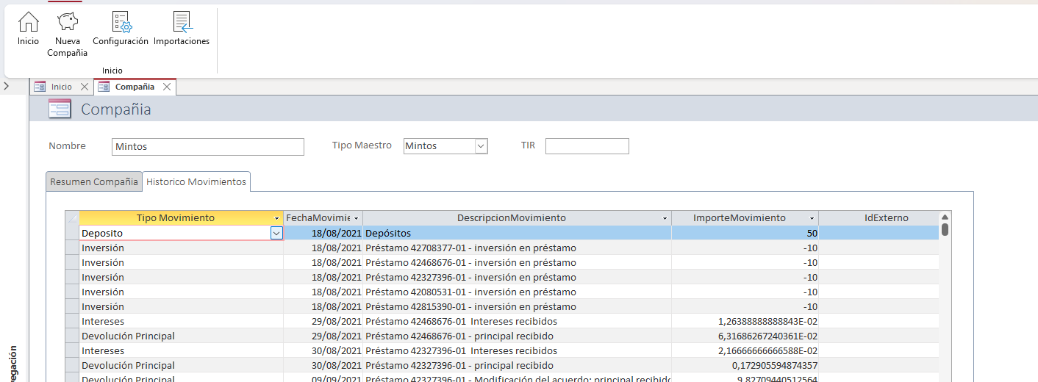Click the Nombre field containing Mintos
The height and width of the screenshot is (382, 1038).
(208, 147)
